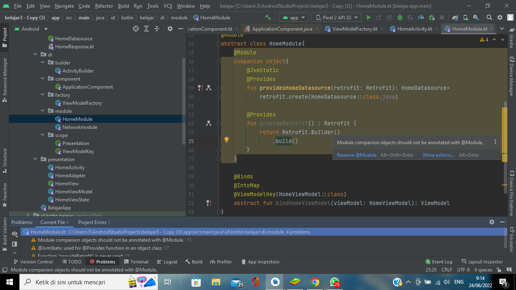
Task: Click Expand All icon in Project panel
Action: click(x=146, y=29)
